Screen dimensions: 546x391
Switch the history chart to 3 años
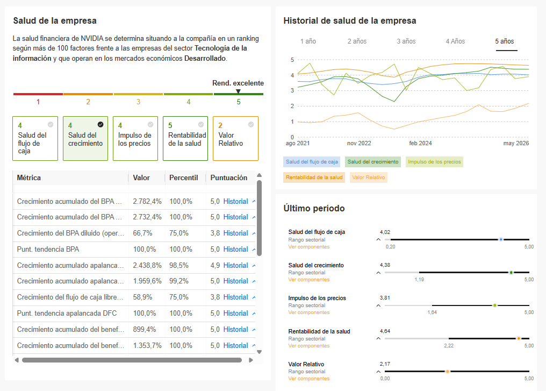(x=406, y=41)
